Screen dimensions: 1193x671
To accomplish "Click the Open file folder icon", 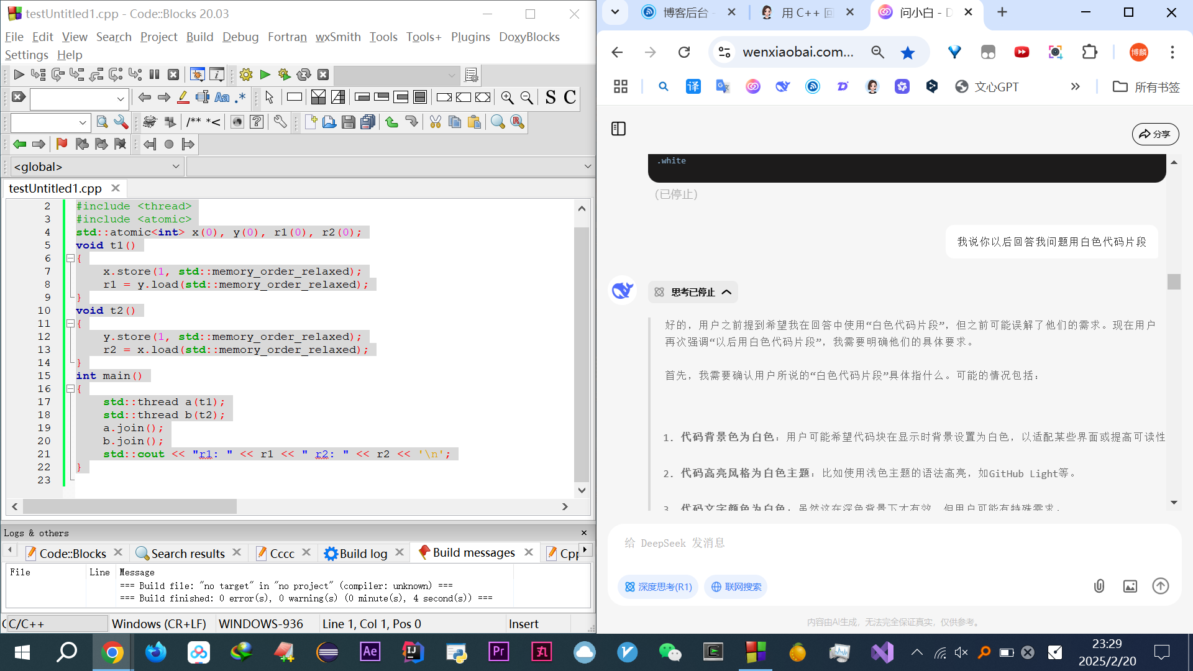I will pyautogui.click(x=329, y=122).
